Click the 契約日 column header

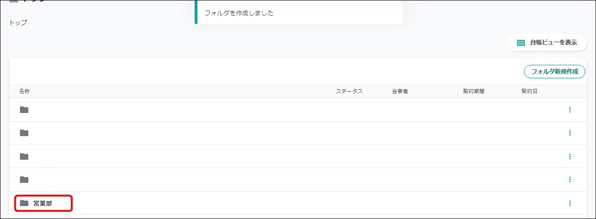click(529, 92)
